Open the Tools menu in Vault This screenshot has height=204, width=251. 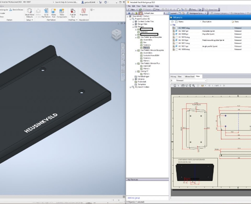click(x=144, y=6)
